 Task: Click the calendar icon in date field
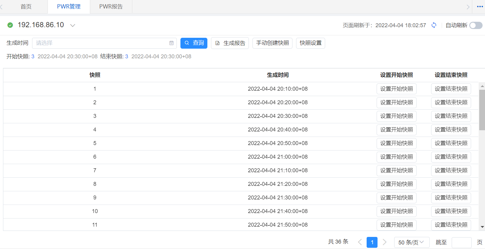click(171, 43)
